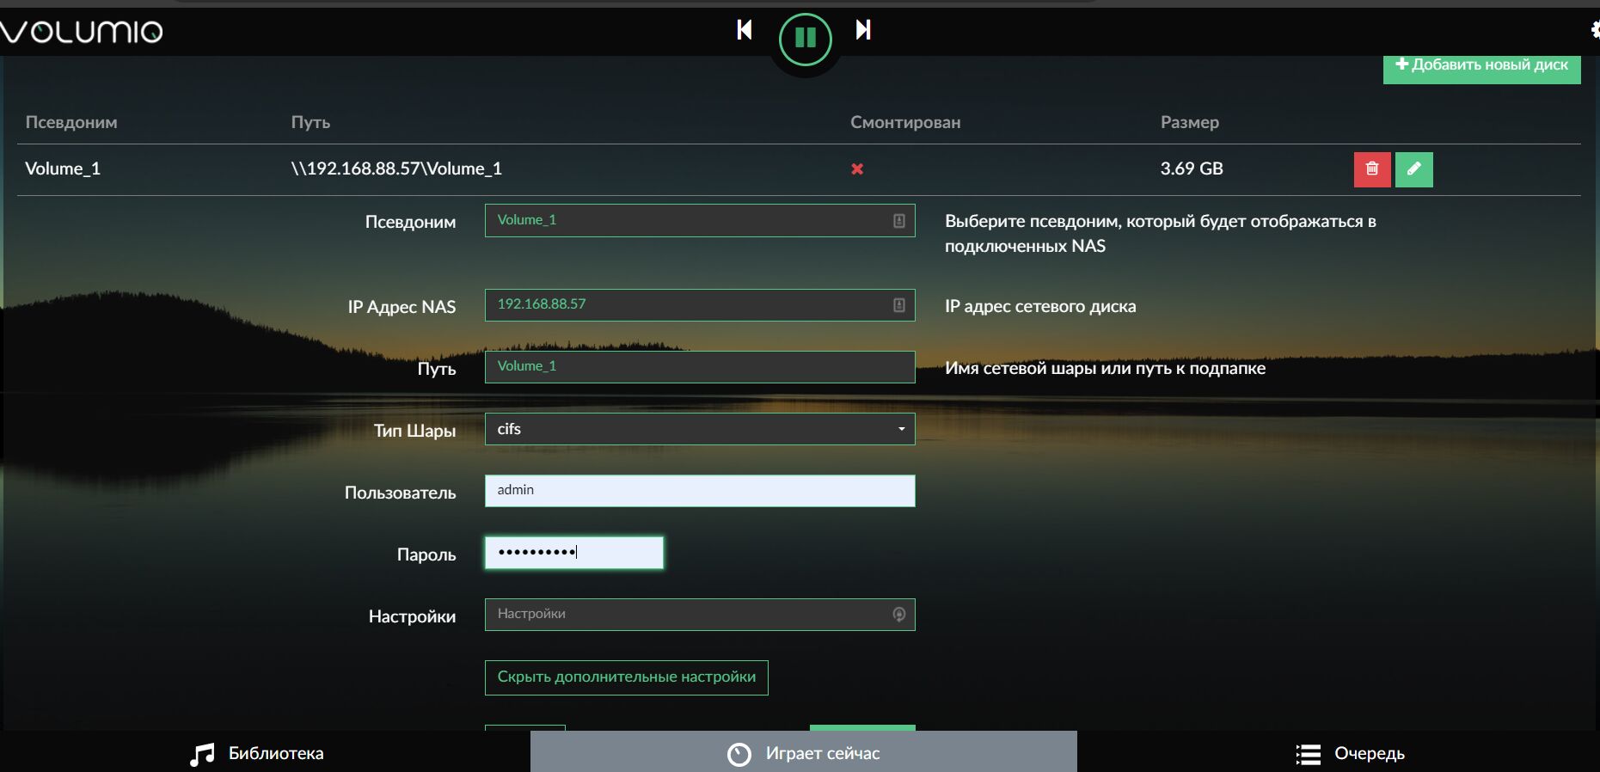
Task: Click autofill icon in IP Адрес NAS field
Action: pos(898,305)
